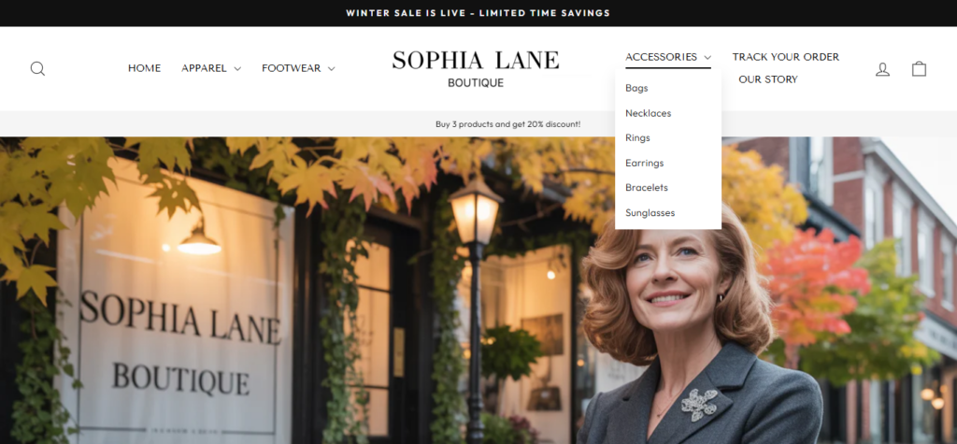Image resolution: width=957 pixels, height=444 pixels.
Task: Open Sunglasses category from the menu
Action: [650, 212]
